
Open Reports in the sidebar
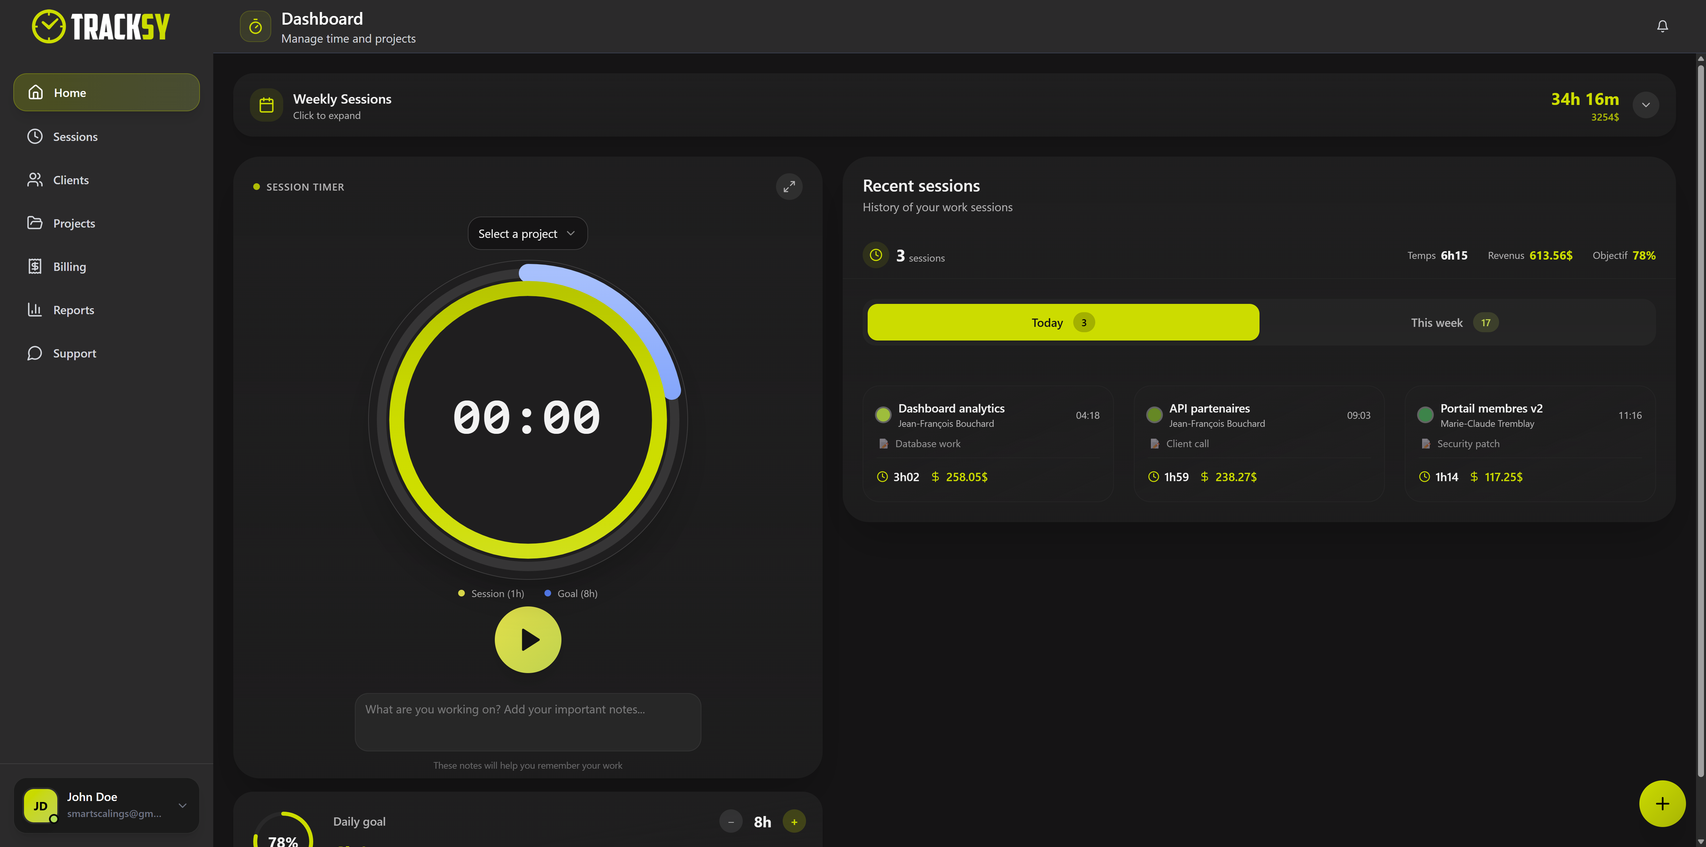[x=73, y=310]
